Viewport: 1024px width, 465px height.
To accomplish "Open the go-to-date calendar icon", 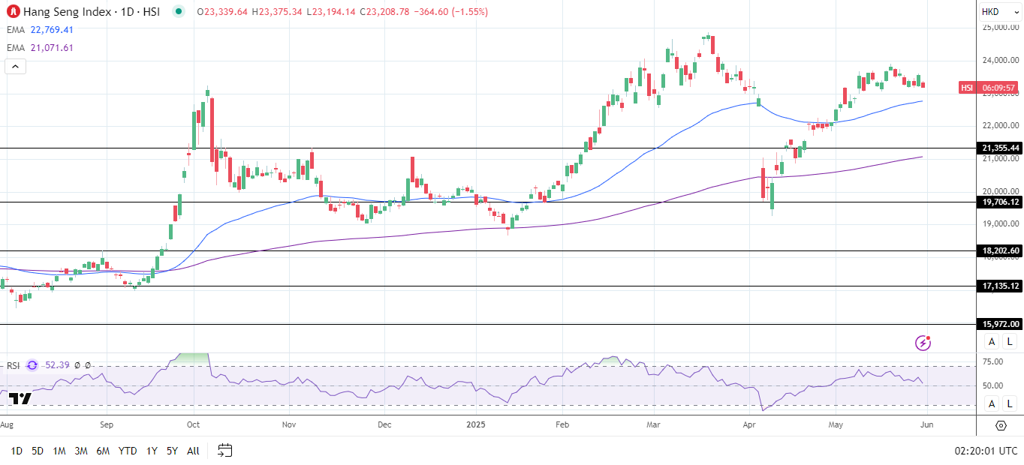I will tap(224, 451).
